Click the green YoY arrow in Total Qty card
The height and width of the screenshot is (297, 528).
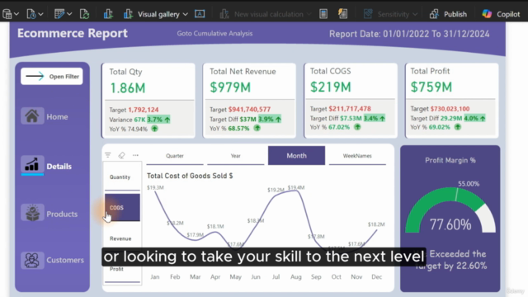click(154, 129)
